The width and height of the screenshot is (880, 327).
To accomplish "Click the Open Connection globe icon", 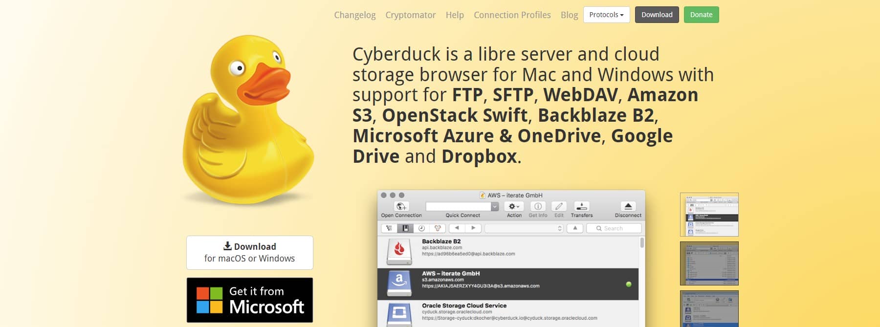I will point(401,207).
